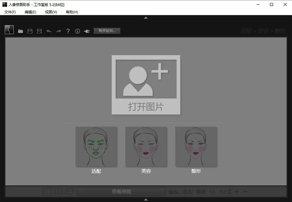The width and height of the screenshot is (292, 202).
Task: Click the 查看原图 button
Action: click(121, 192)
